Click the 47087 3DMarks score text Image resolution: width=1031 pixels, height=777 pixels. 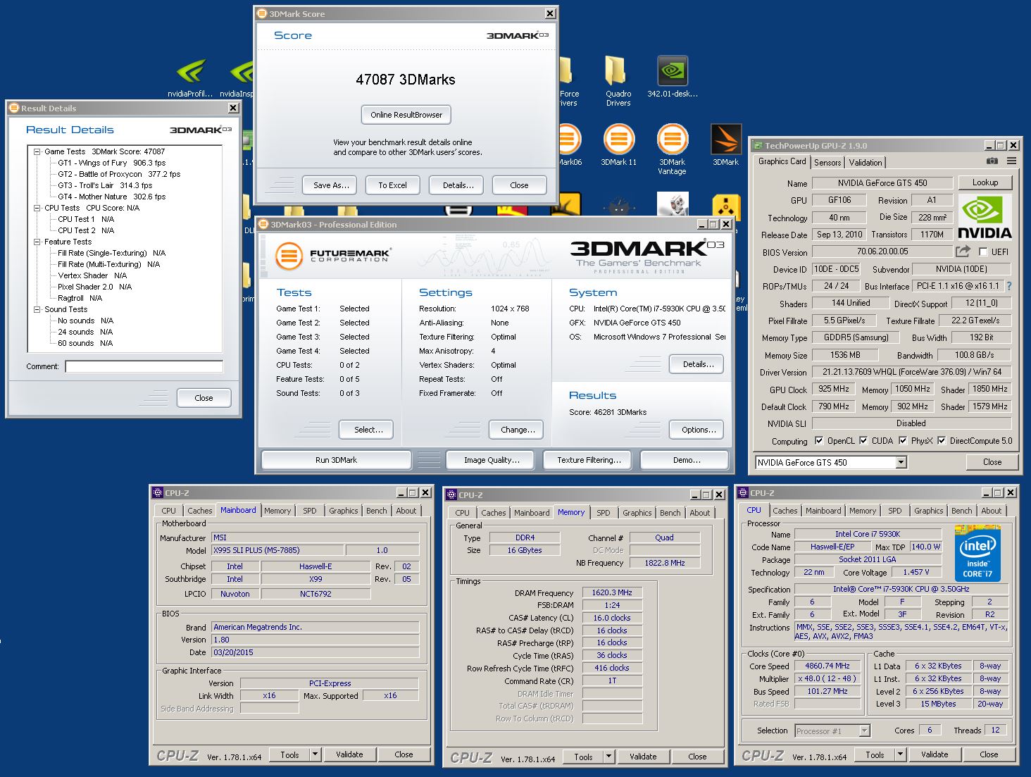coord(406,80)
